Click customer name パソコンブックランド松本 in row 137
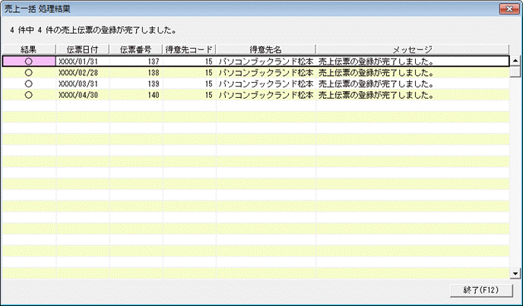Image resolution: width=523 pixels, height=306 pixels. click(266, 62)
